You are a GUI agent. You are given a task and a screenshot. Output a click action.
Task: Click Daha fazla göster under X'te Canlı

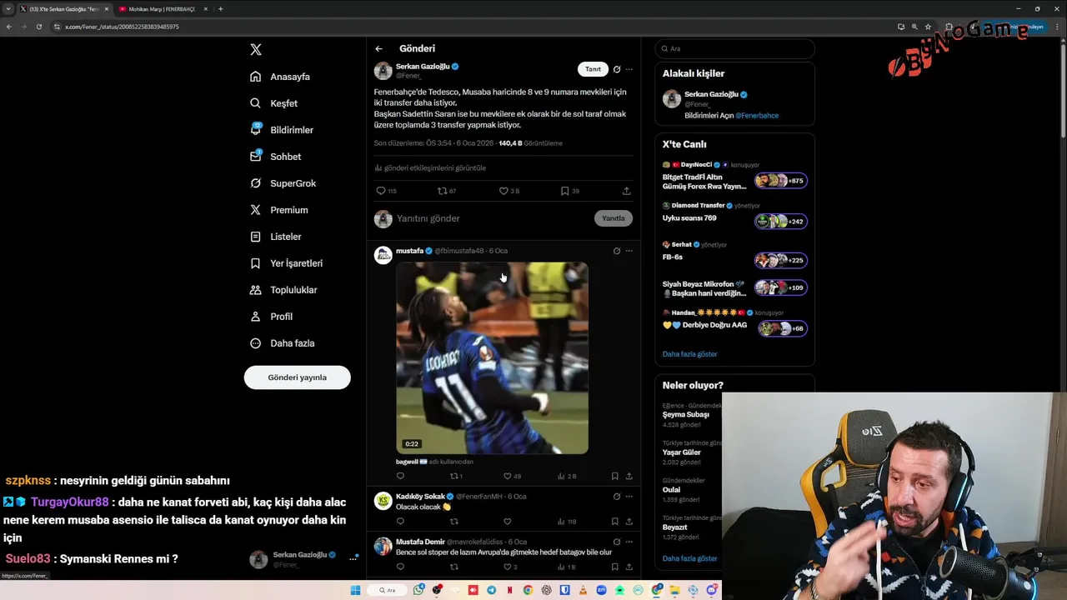pyautogui.click(x=689, y=354)
